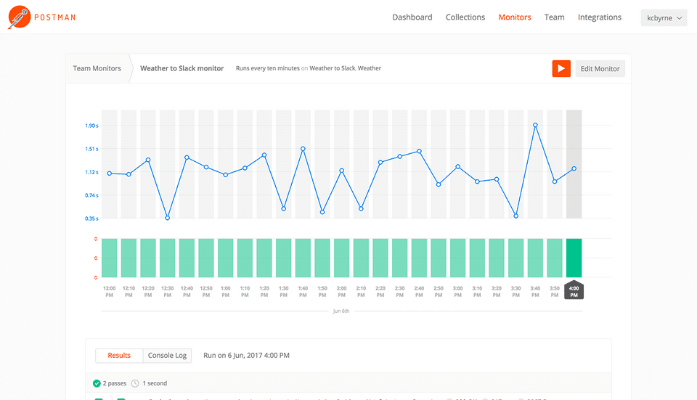Click the 0.35 s axis label
This screenshot has height=400, width=697.
(91, 219)
